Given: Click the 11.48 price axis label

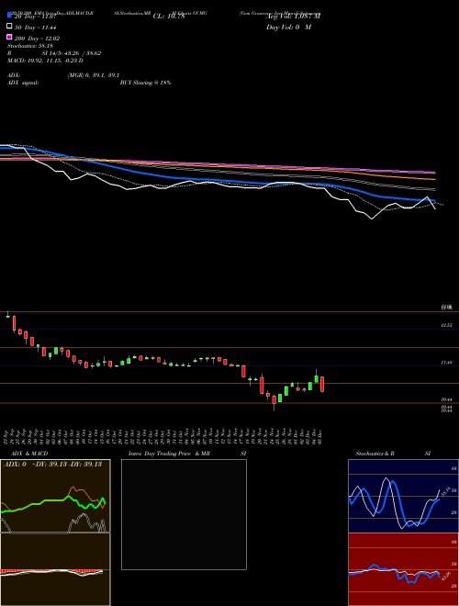Looking at the screenshot, I should tap(447, 363).
